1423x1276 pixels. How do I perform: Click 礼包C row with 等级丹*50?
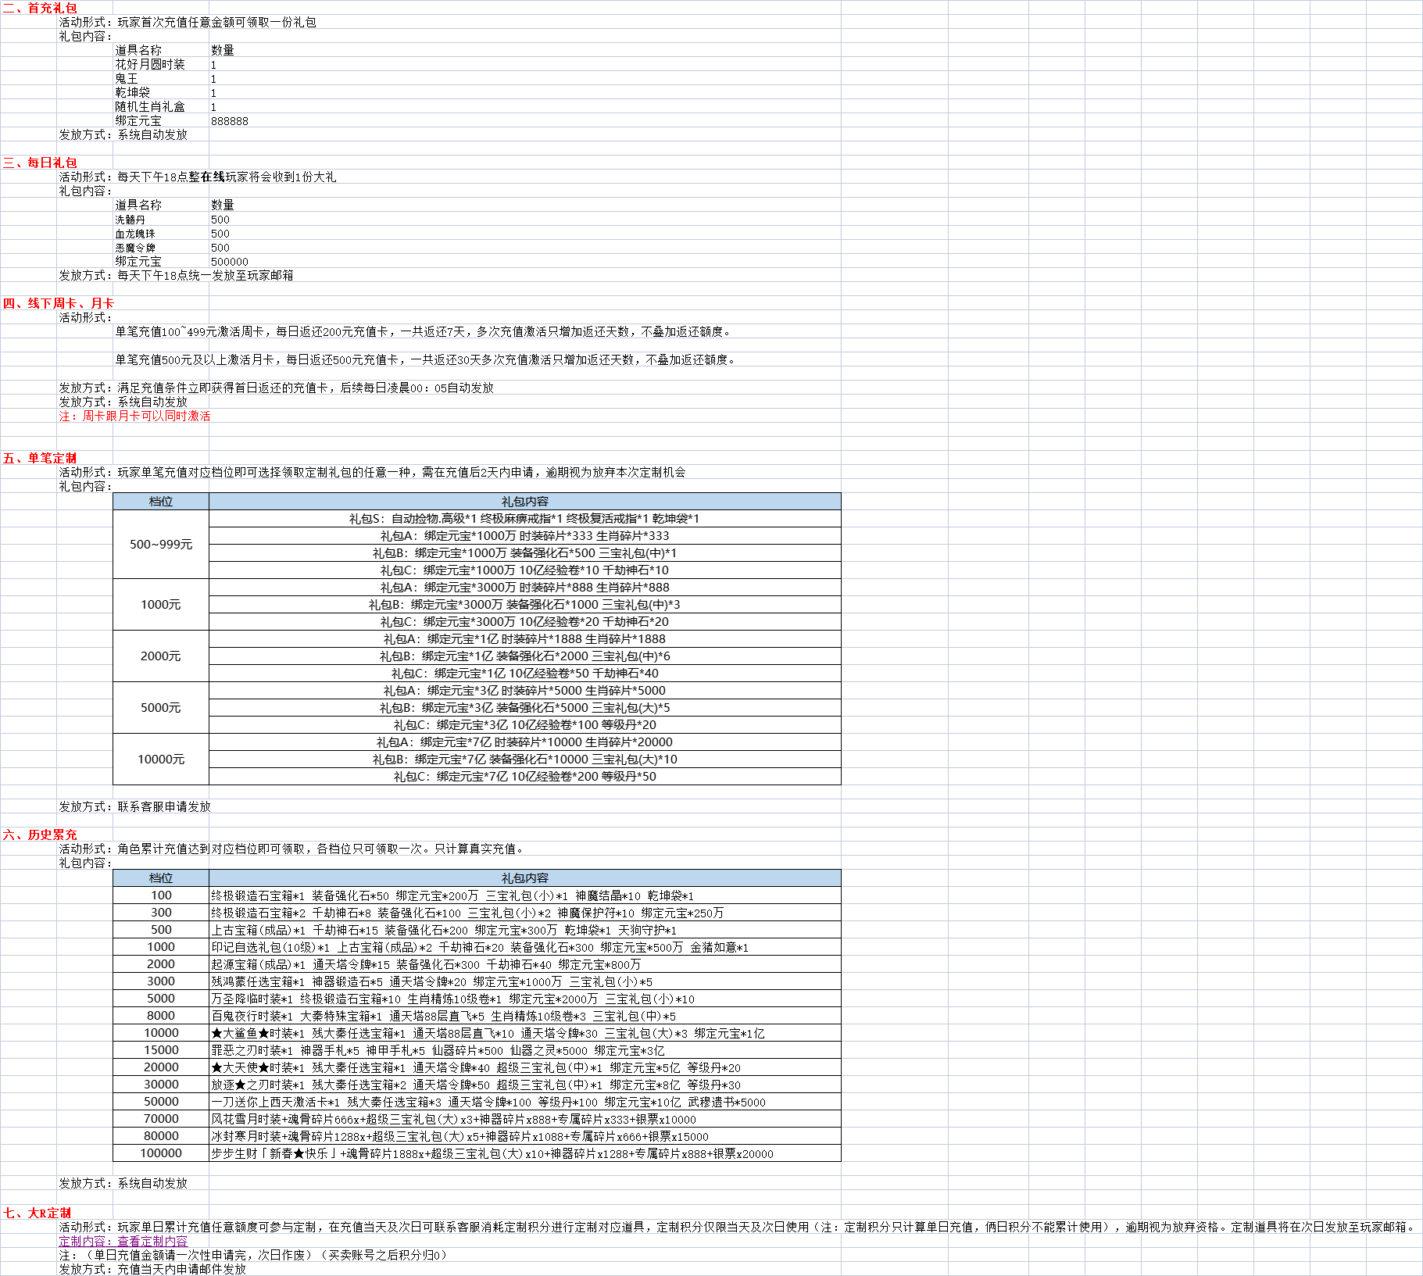coord(524,776)
